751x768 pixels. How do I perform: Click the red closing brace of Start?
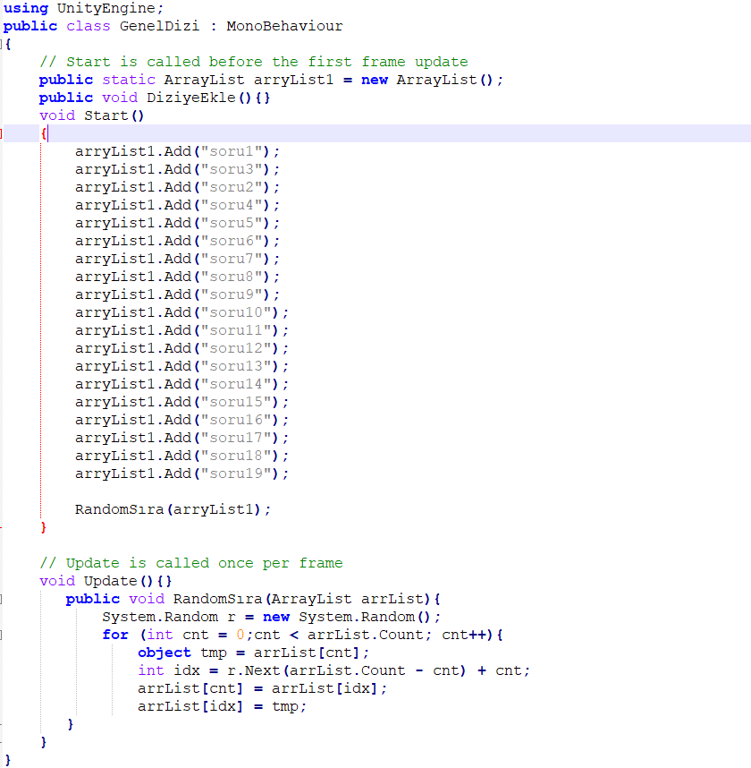click(44, 527)
